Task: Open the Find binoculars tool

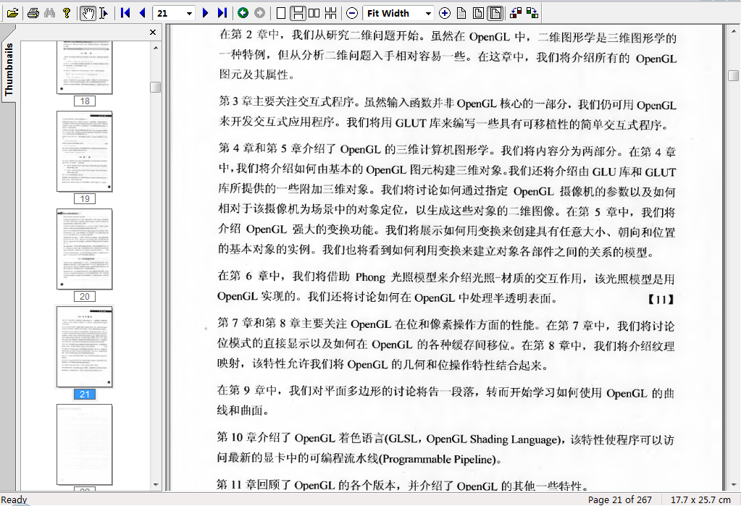Action: [50, 13]
